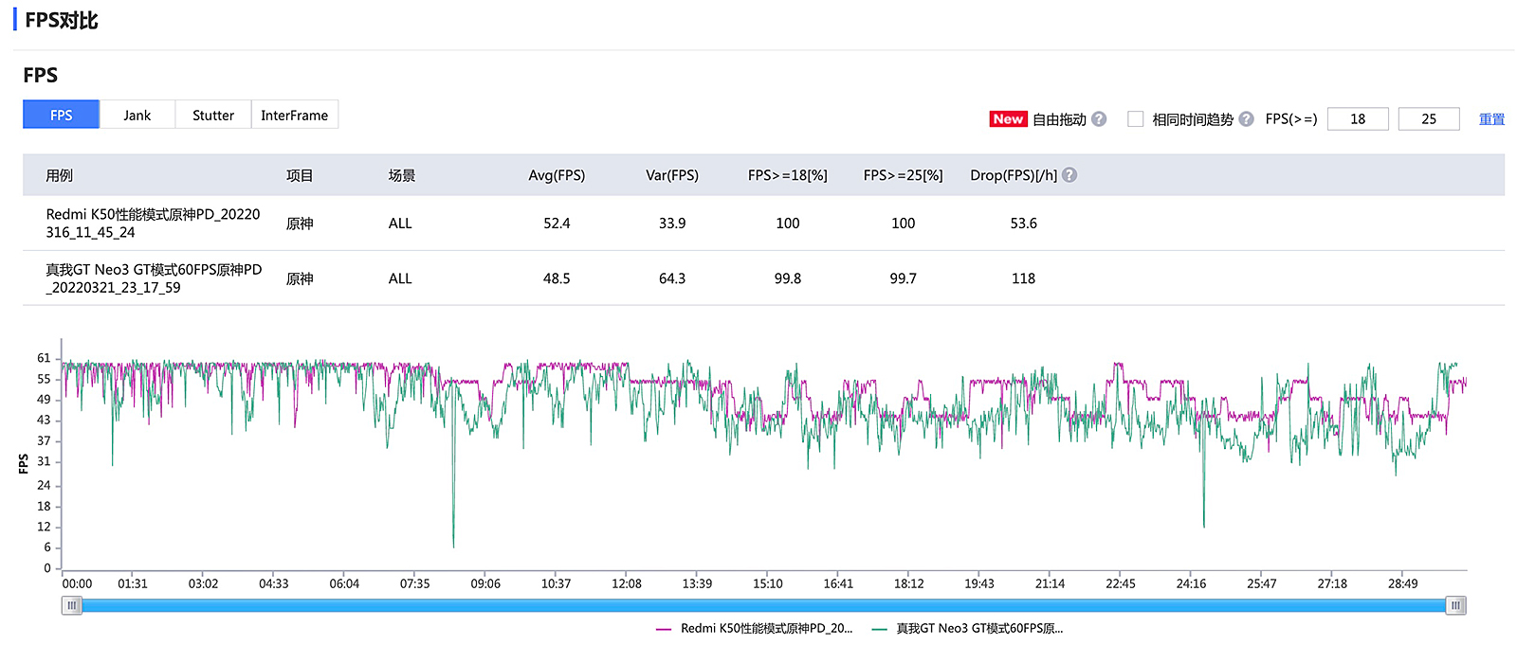1517x645 pixels.
Task: Click left handle of time range slider
Action: coord(71,605)
